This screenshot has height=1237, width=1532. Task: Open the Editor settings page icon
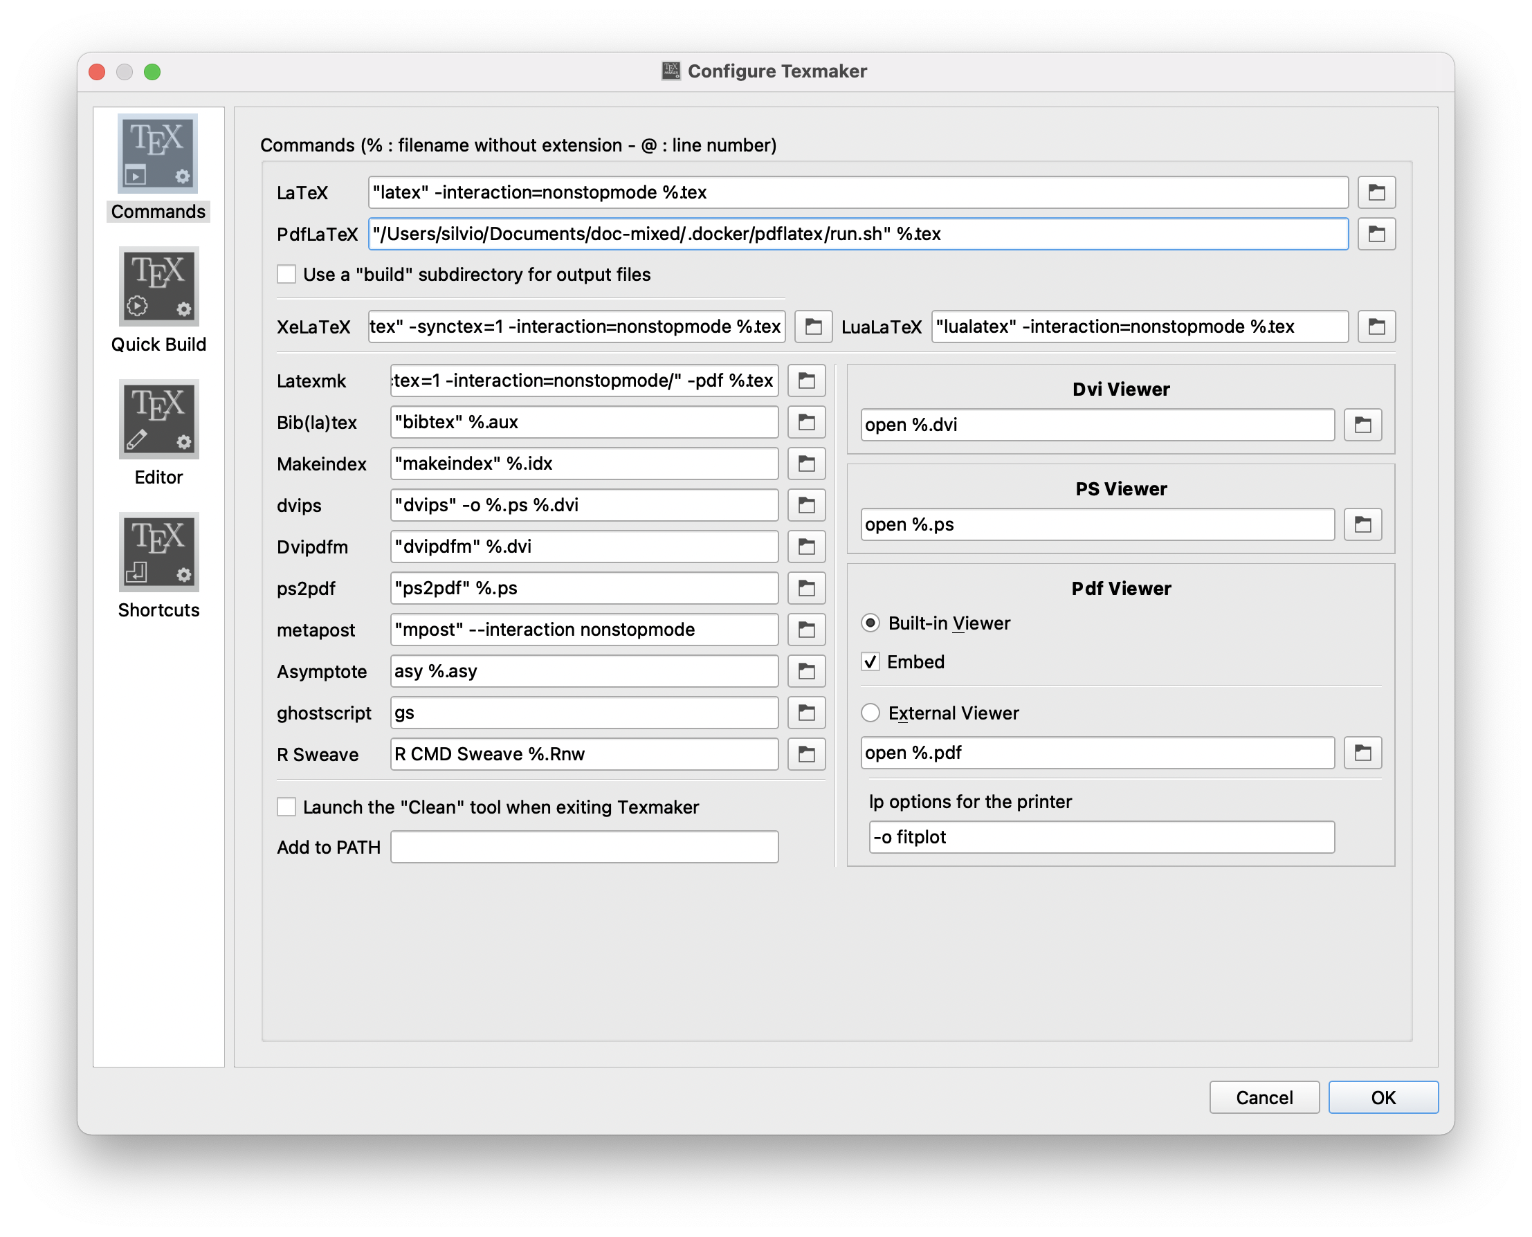click(x=158, y=420)
